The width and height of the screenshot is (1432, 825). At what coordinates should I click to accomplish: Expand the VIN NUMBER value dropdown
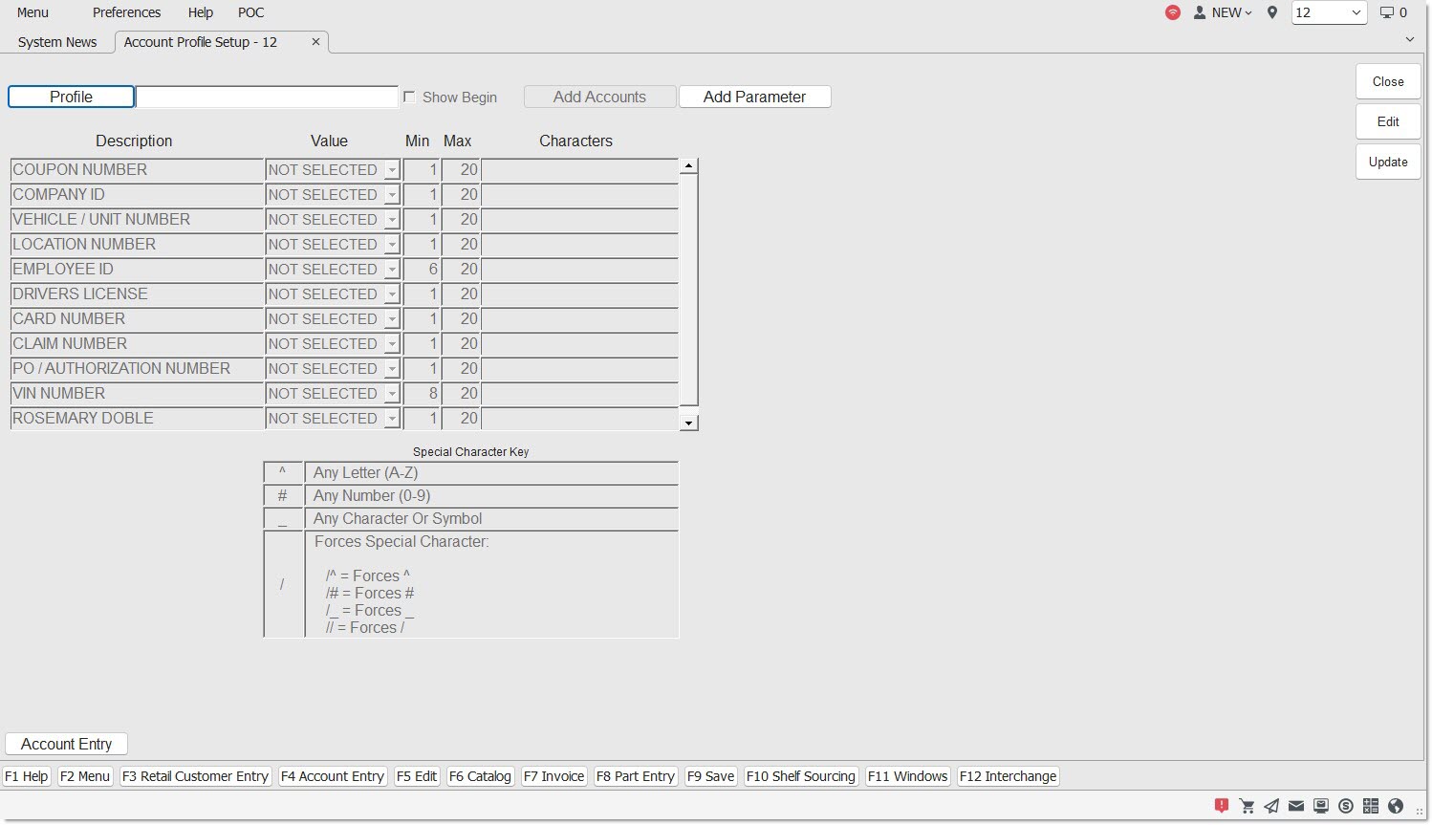(x=391, y=394)
